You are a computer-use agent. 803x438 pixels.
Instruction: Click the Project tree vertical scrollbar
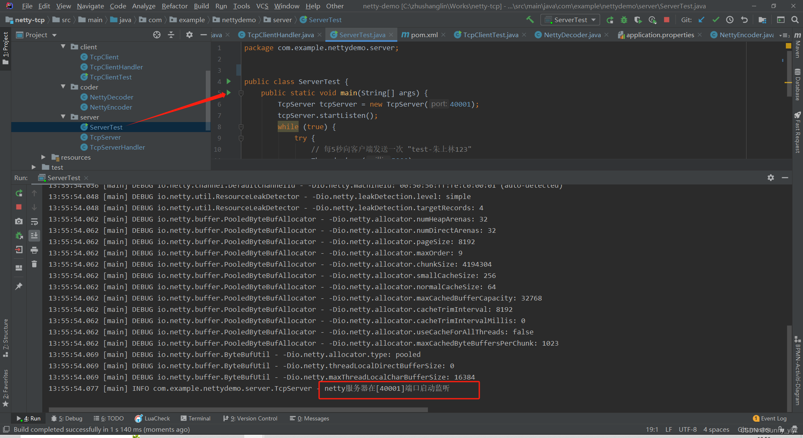pyautogui.click(x=208, y=100)
